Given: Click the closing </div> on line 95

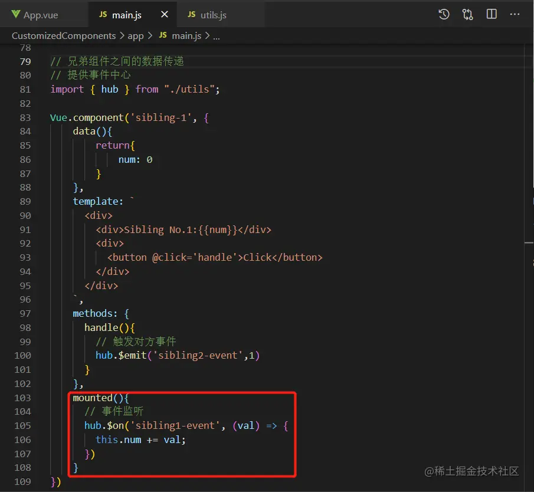Looking at the screenshot, I should click(101, 286).
